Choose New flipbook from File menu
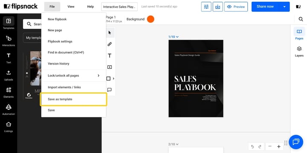Screen dimensions: 307x153 [74, 19]
